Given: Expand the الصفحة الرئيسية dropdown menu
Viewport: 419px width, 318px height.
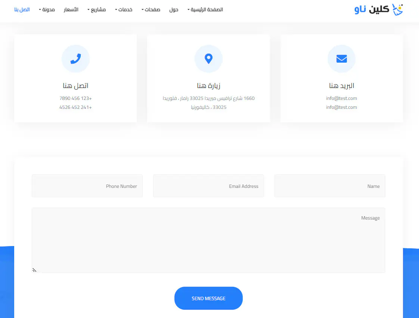Looking at the screenshot, I should click(x=205, y=10).
